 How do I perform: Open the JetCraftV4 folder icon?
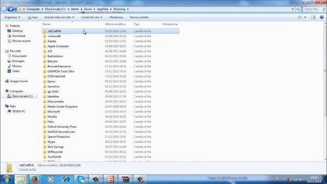click(44, 31)
